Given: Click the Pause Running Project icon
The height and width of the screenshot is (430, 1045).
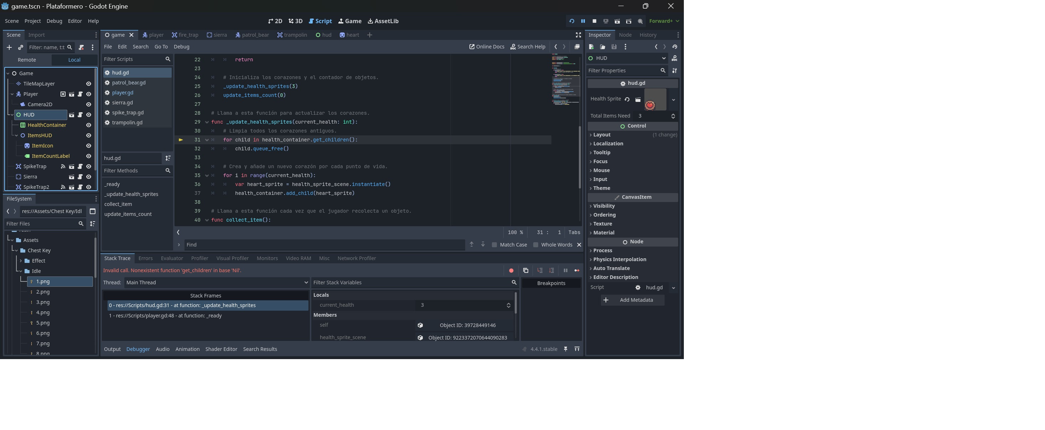Looking at the screenshot, I should pyautogui.click(x=583, y=21).
